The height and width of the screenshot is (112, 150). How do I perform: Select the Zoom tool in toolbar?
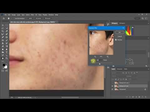pyautogui.click(x=7, y=58)
